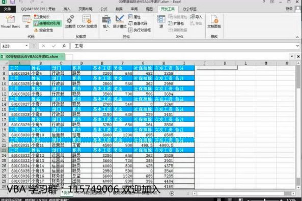Select row 20 header
The image size is (302, 201).
[4, 135]
